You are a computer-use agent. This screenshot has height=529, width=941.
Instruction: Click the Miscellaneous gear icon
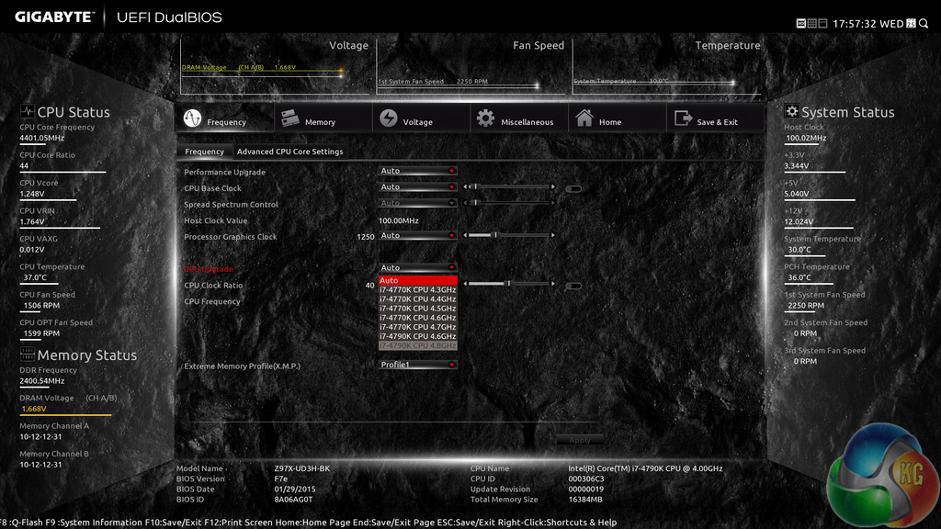click(x=485, y=118)
